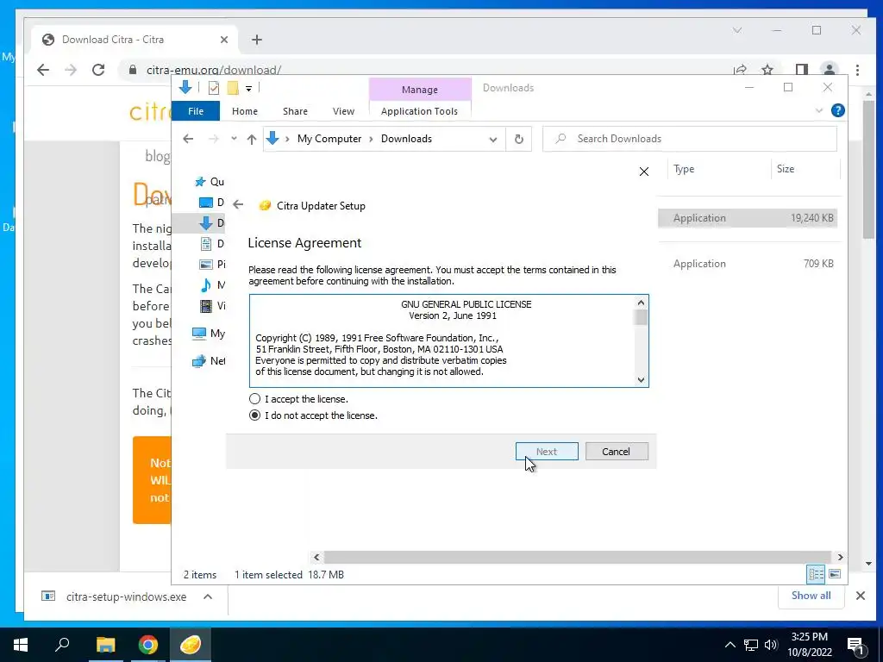The height and width of the screenshot is (662, 883).
Task: Switch to Details view layout icon
Action: 816,573
